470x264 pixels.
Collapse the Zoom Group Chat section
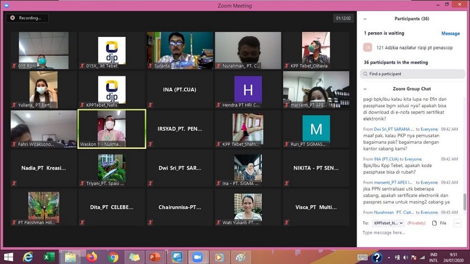click(365, 89)
